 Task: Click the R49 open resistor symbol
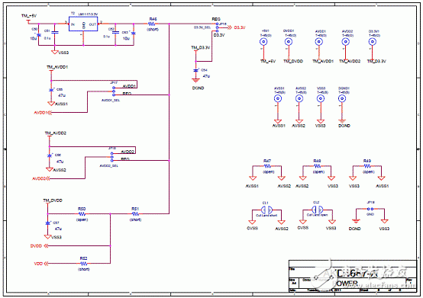pos(367,166)
